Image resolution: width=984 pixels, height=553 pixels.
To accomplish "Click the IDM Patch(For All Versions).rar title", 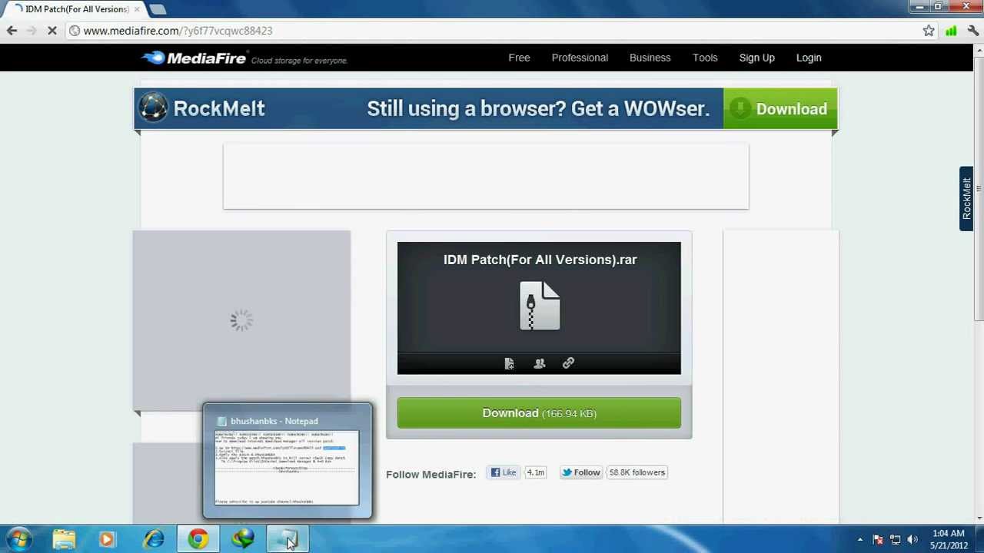I will click(x=540, y=260).
